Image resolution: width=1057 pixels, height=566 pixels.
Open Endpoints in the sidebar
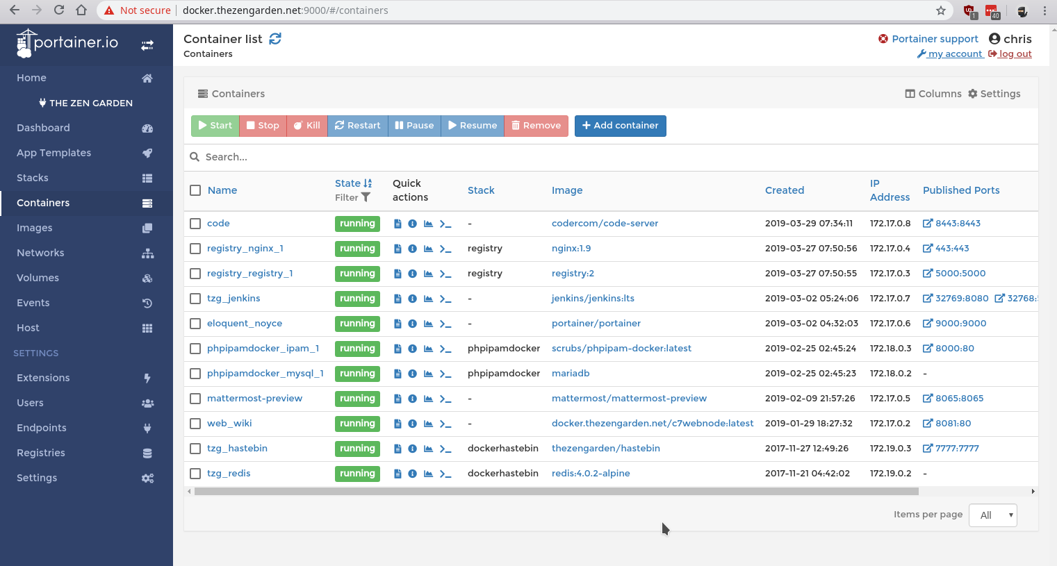click(86, 428)
